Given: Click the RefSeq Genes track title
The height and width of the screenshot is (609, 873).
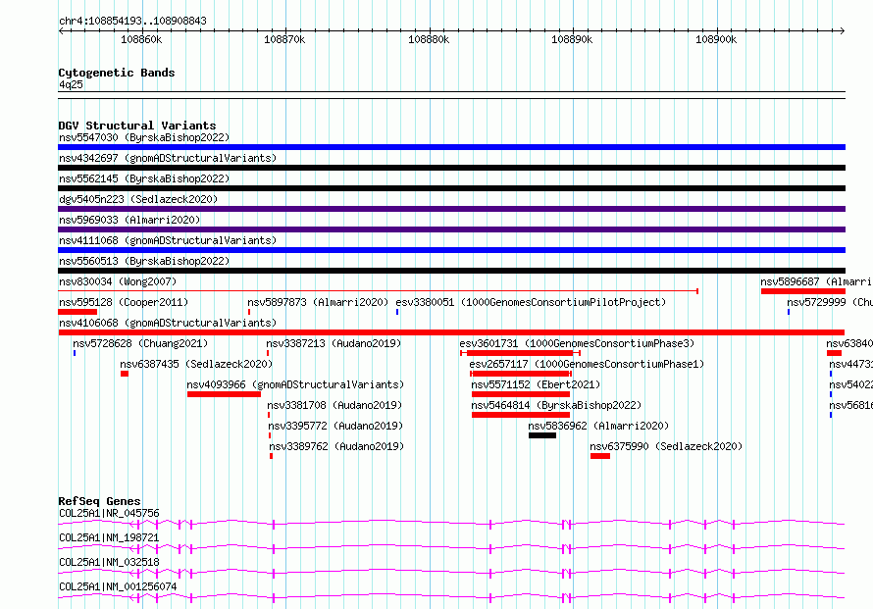Looking at the screenshot, I should point(99,501).
